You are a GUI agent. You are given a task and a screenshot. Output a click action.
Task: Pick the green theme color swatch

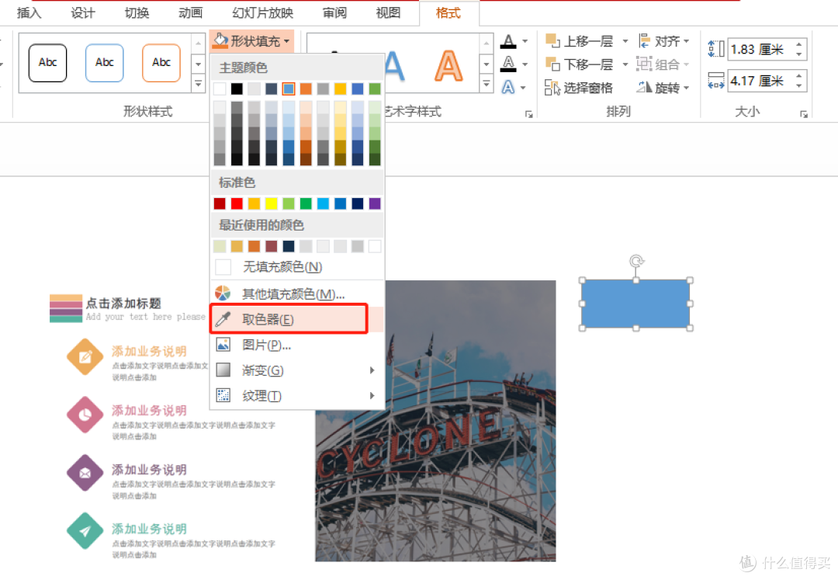375,89
